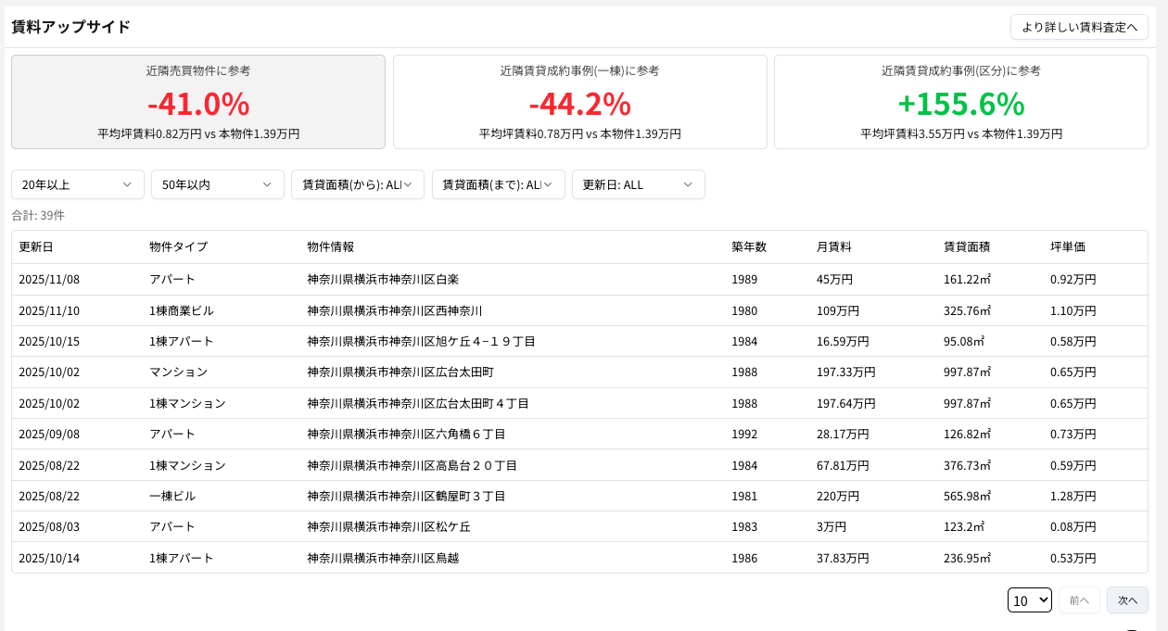Screen dimensions: 1168x631
Task: Expand the 賃貸面積(から) filter dropdown
Action: point(358,184)
